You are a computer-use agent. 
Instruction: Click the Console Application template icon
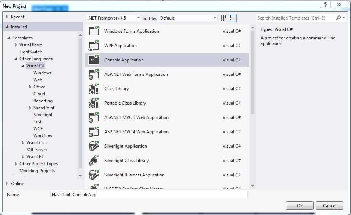click(x=94, y=60)
